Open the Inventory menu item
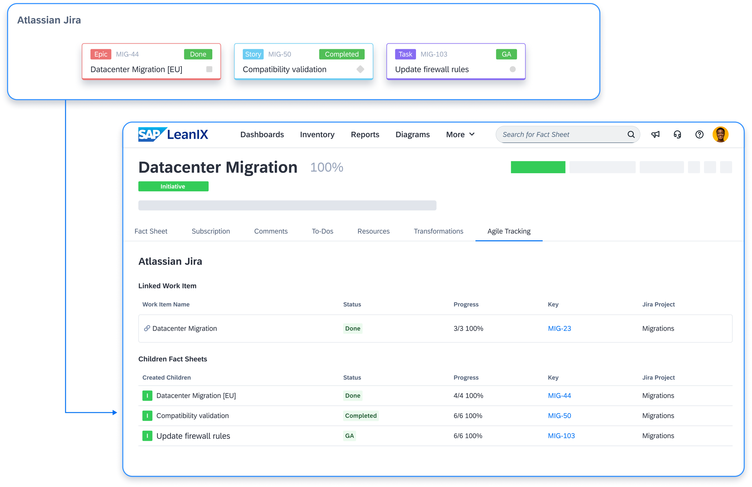Image resolution: width=752 pixels, height=487 pixels. [x=317, y=134]
